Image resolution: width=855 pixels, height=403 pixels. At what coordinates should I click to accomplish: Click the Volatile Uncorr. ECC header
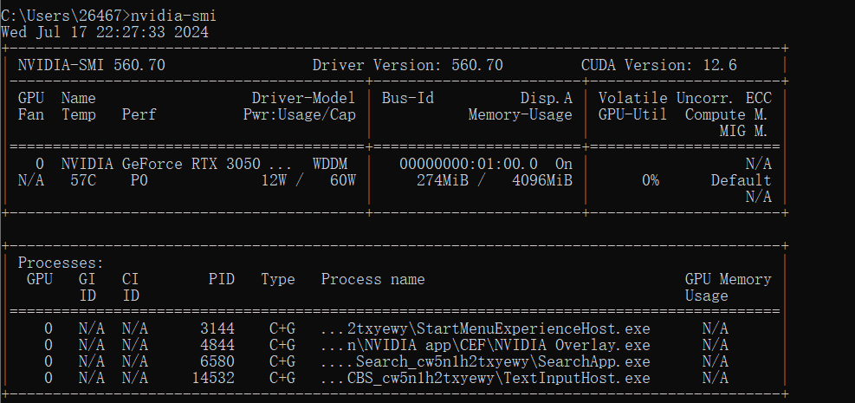point(685,98)
